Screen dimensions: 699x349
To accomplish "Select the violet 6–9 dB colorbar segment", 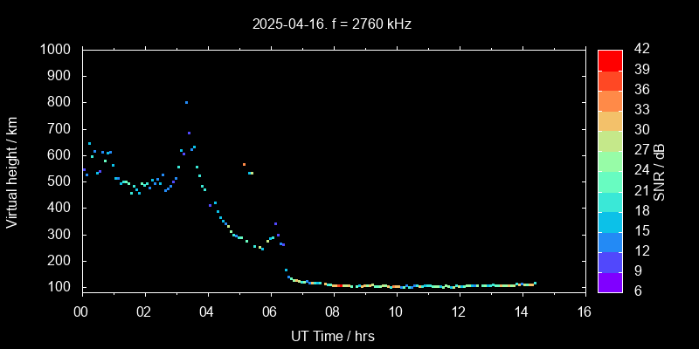I will (610, 281).
